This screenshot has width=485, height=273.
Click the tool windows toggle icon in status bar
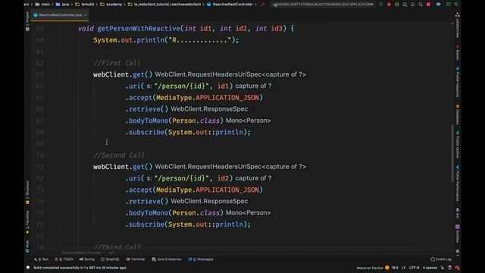click(28, 268)
